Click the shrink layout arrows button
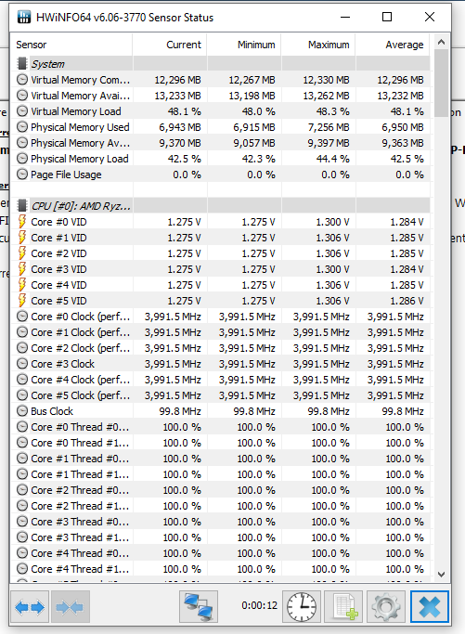This screenshot has width=465, height=634. click(71, 606)
